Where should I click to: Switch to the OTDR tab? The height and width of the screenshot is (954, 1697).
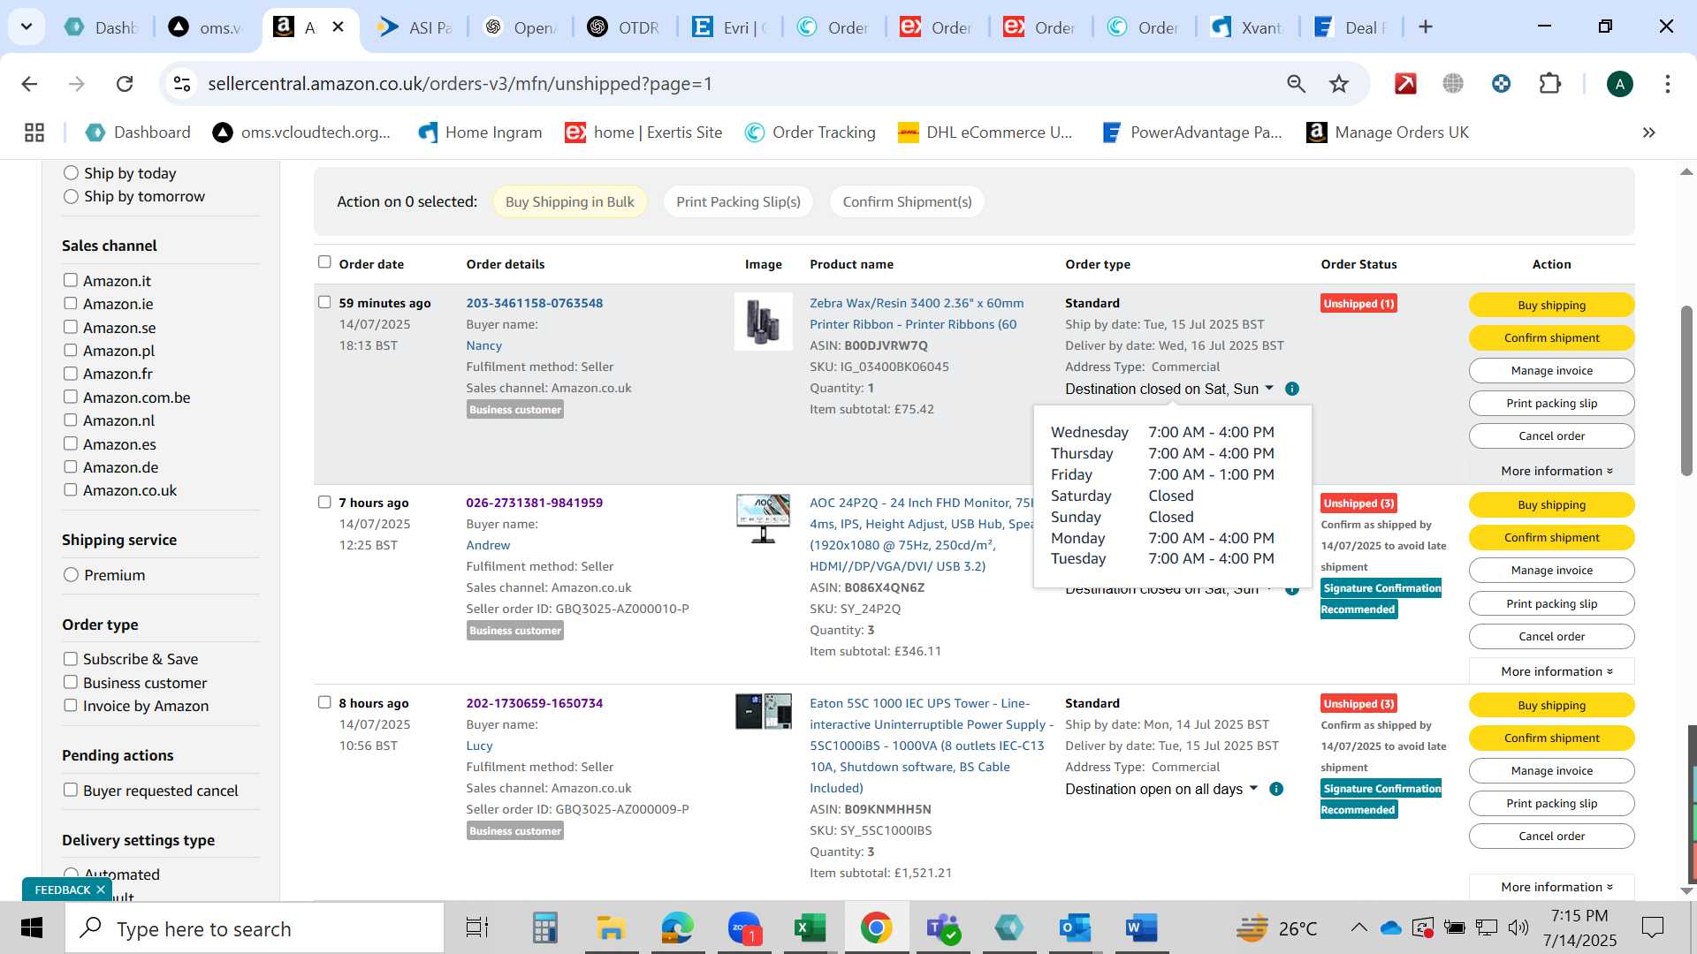(624, 27)
